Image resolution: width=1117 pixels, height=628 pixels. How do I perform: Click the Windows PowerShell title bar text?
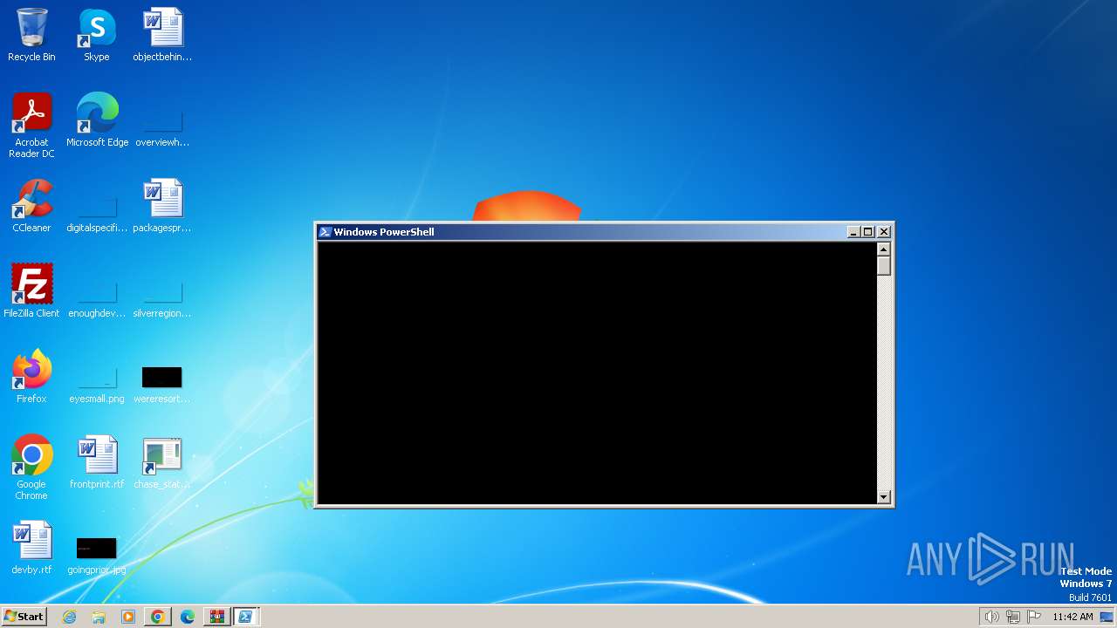(384, 232)
